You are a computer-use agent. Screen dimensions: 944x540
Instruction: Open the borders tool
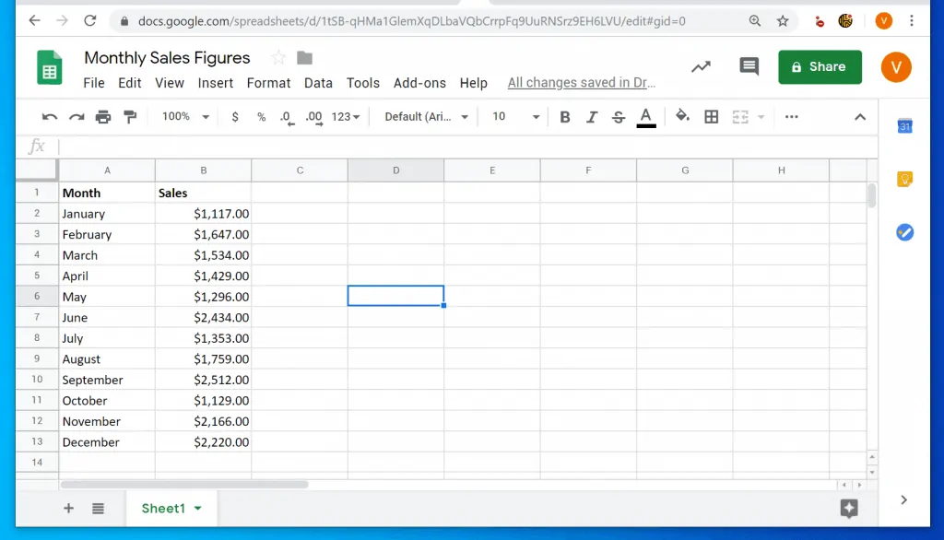point(711,116)
